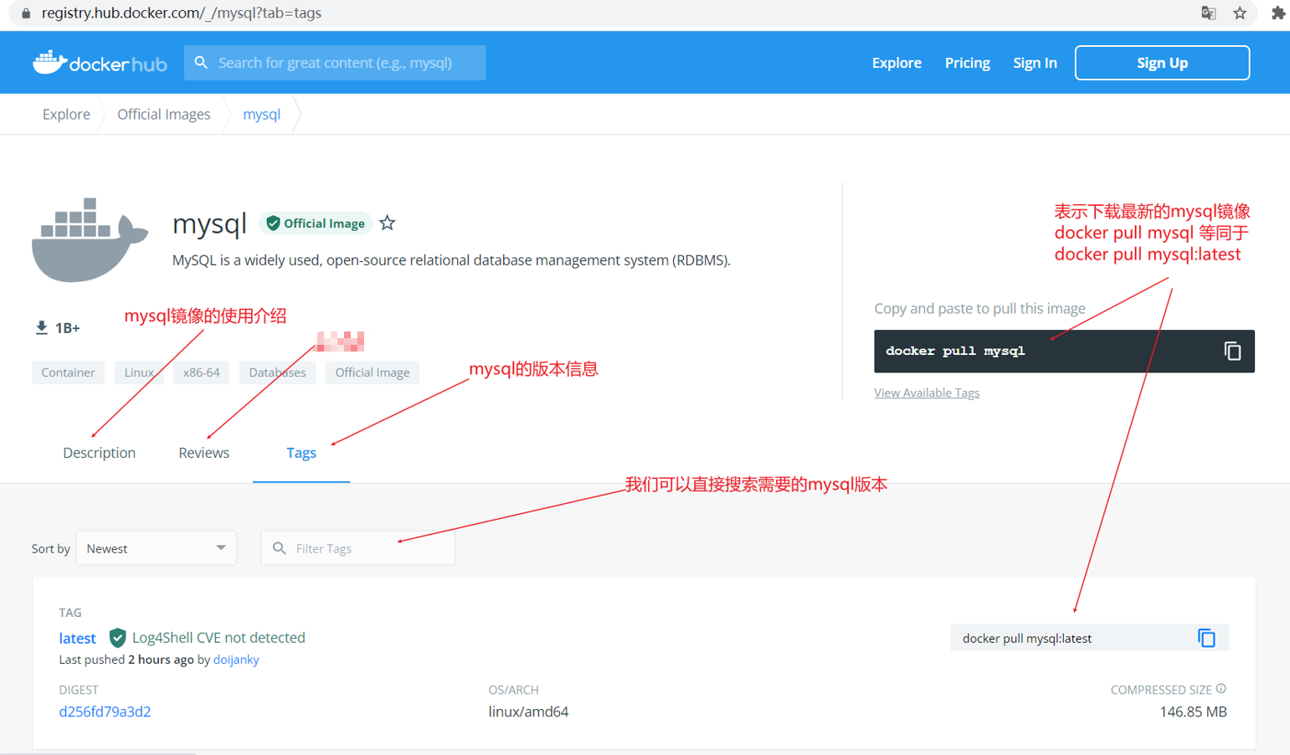Click the Docker Hub logo

[x=100, y=63]
